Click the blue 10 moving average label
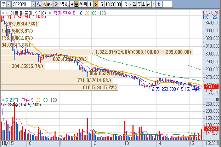This screenshot has height=147, width=221. (80, 13)
